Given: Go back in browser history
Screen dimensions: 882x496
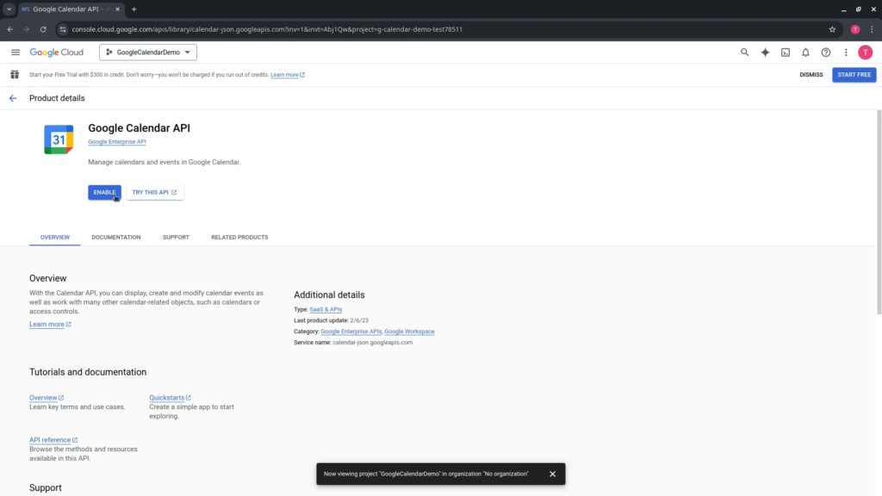Looking at the screenshot, I should pos(10,29).
